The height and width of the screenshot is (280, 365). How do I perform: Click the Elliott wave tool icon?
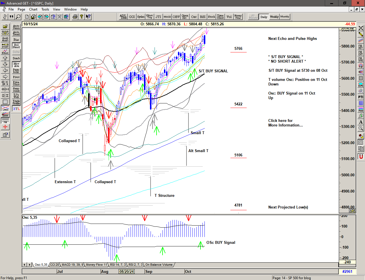(5, 52)
